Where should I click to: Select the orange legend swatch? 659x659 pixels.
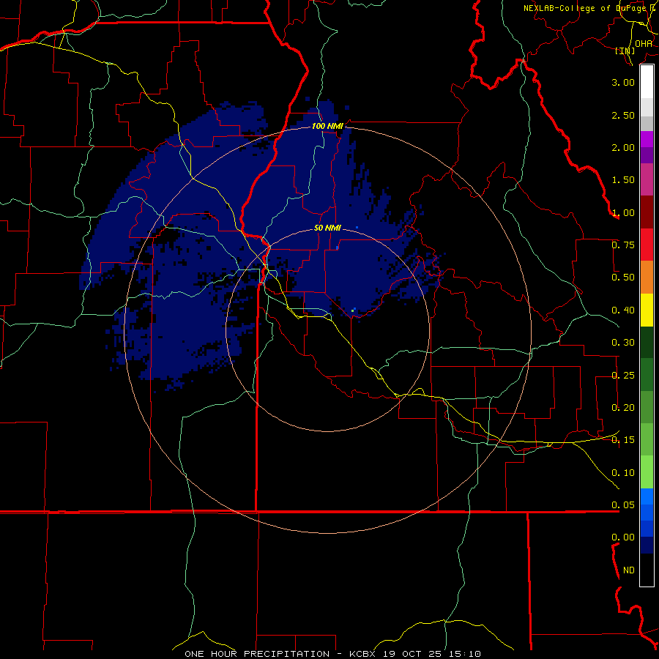[647, 278]
